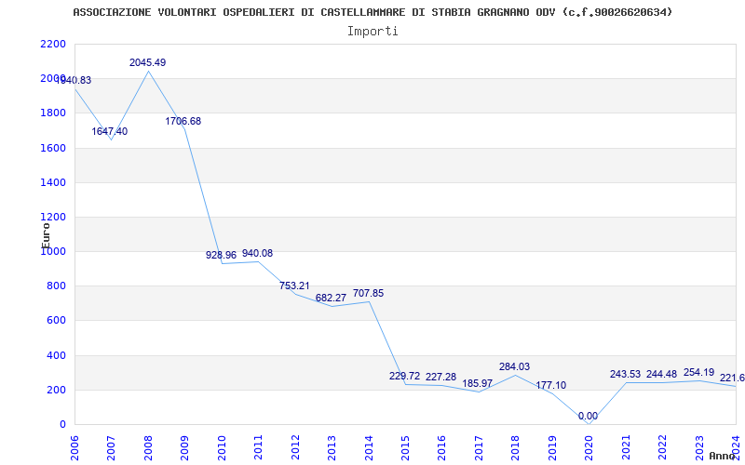Click the 2007 x-axis year label
The height and width of the screenshot is (465, 745).
[111, 447]
